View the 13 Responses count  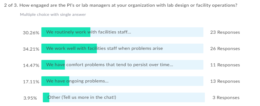click(225, 81)
